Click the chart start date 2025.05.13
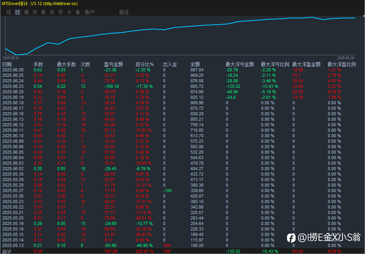The height and width of the screenshot is (254, 365). pyautogui.click(x=11, y=58)
